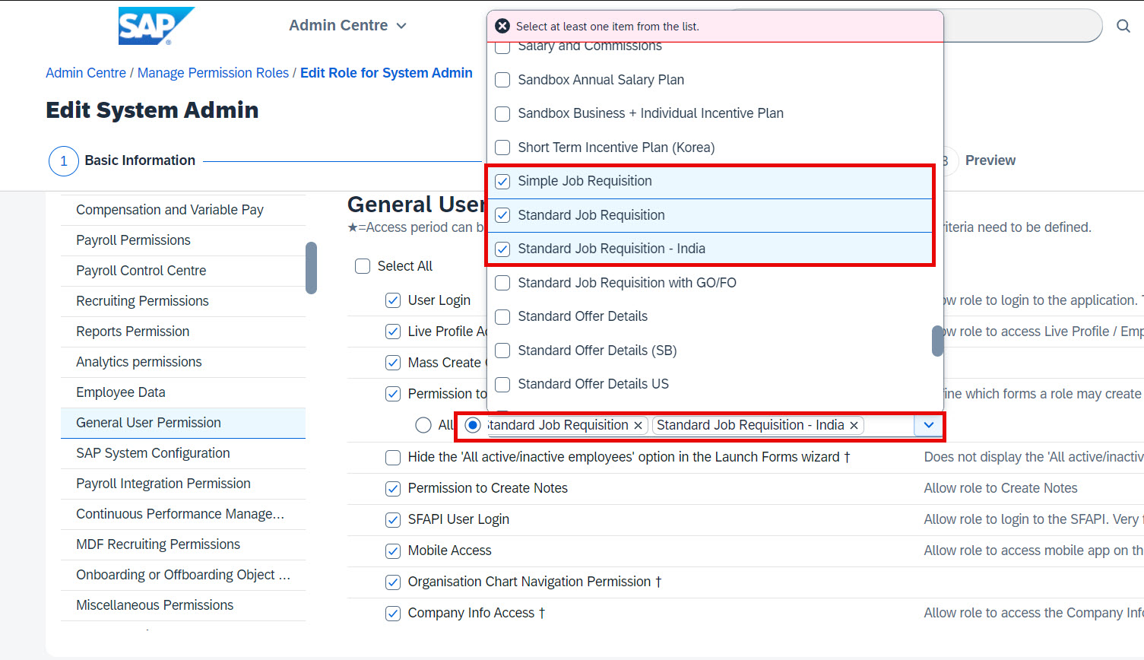1144x660 pixels.
Task: Click the dropdown list scrollbar thumb
Action: pos(937,341)
